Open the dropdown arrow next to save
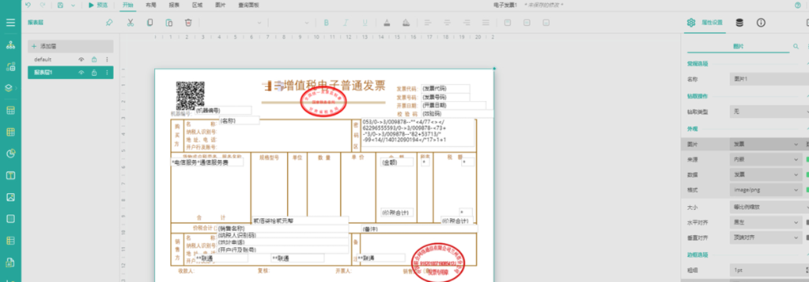The image size is (809, 282). [x=73, y=5]
